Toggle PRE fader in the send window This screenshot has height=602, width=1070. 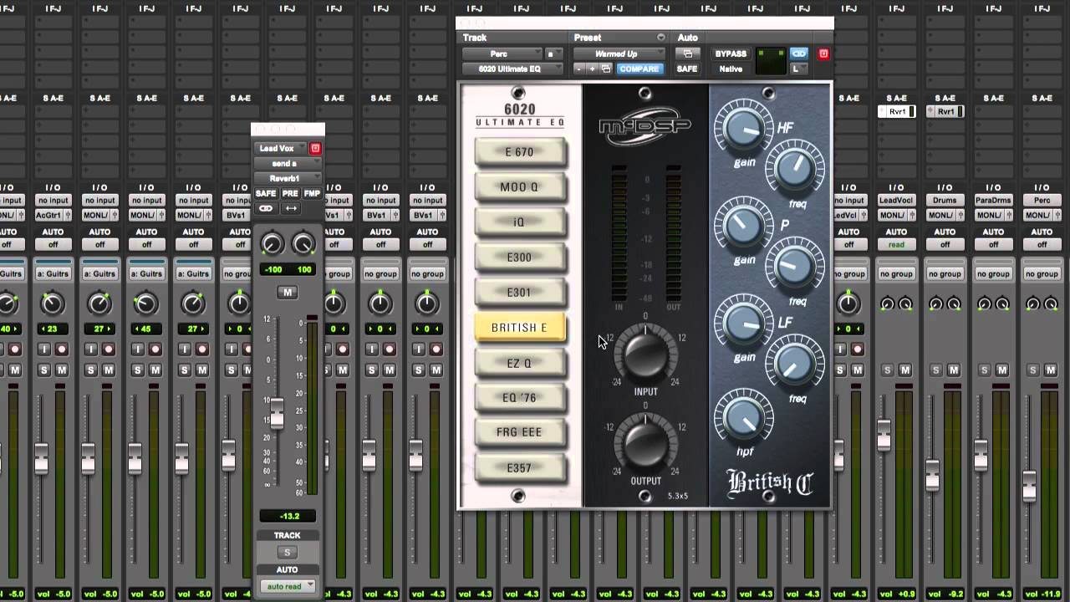click(290, 193)
